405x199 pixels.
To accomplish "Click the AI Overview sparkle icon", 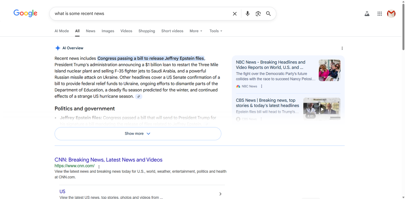I will [58, 48].
